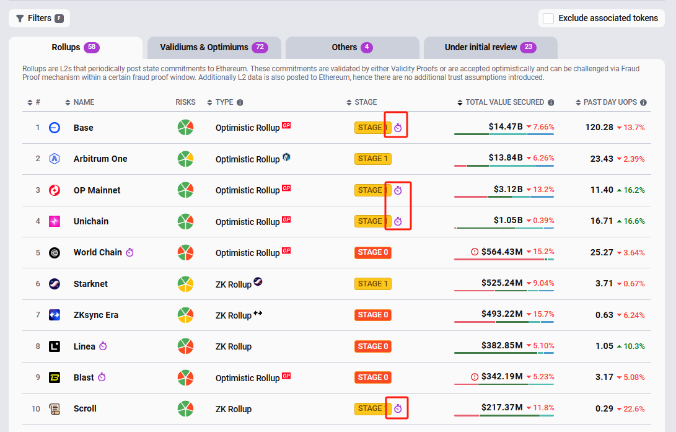Click the OP Mainnet logo
The height and width of the screenshot is (432, 676).
pos(55,190)
